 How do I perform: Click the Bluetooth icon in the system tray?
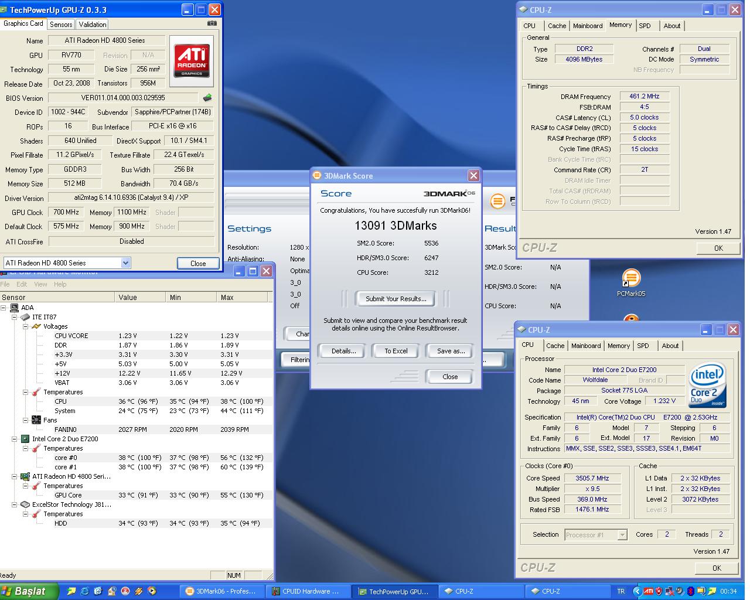(x=690, y=591)
